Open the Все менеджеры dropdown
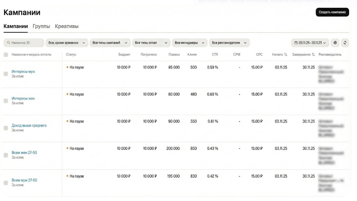357x201 pixels. tap(189, 43)
